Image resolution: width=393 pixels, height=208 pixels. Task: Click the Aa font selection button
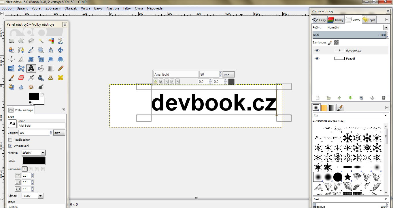coord(12,124)
